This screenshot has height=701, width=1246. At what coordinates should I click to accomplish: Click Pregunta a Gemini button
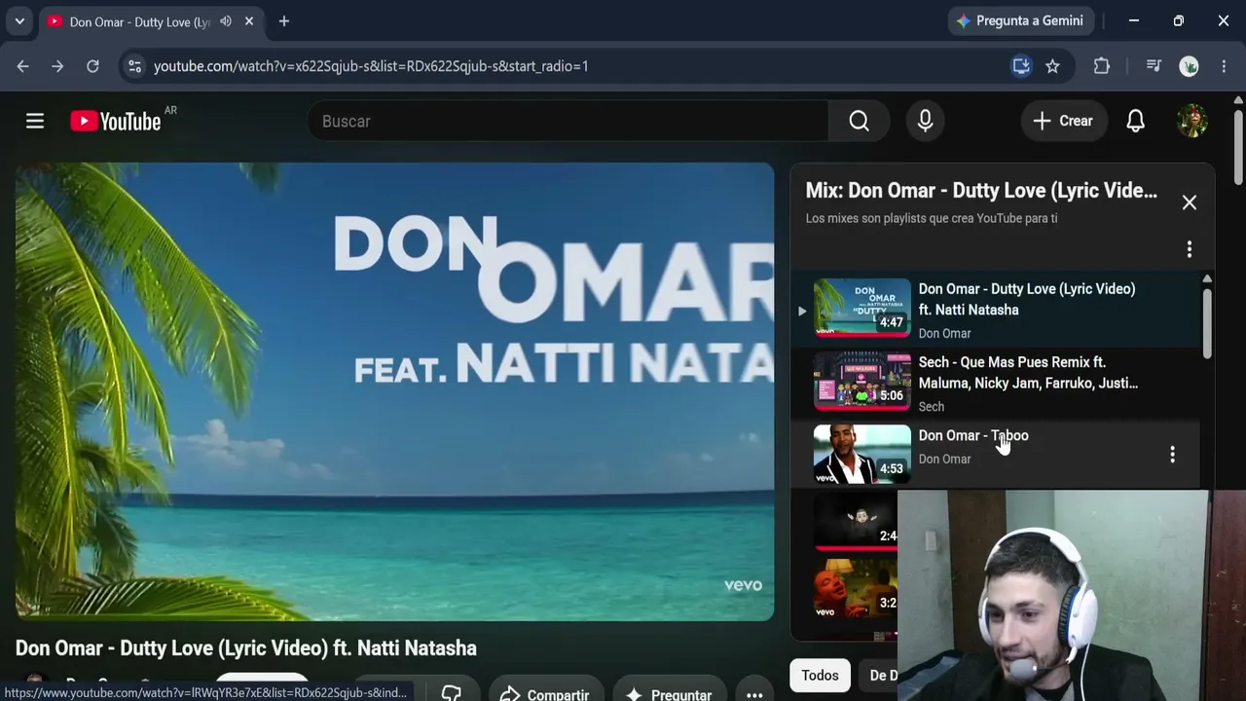pyautogui.click(x=1022, y=20)
